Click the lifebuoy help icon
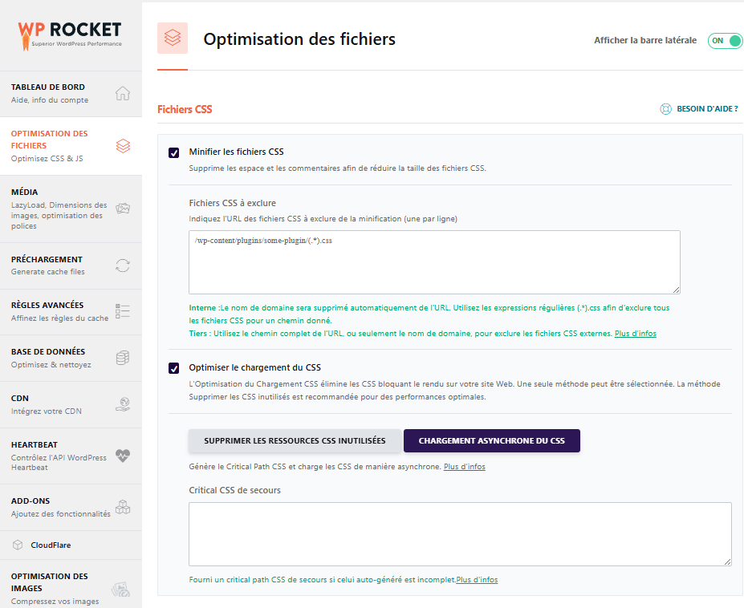744x608 pixels. click(665, 109)
